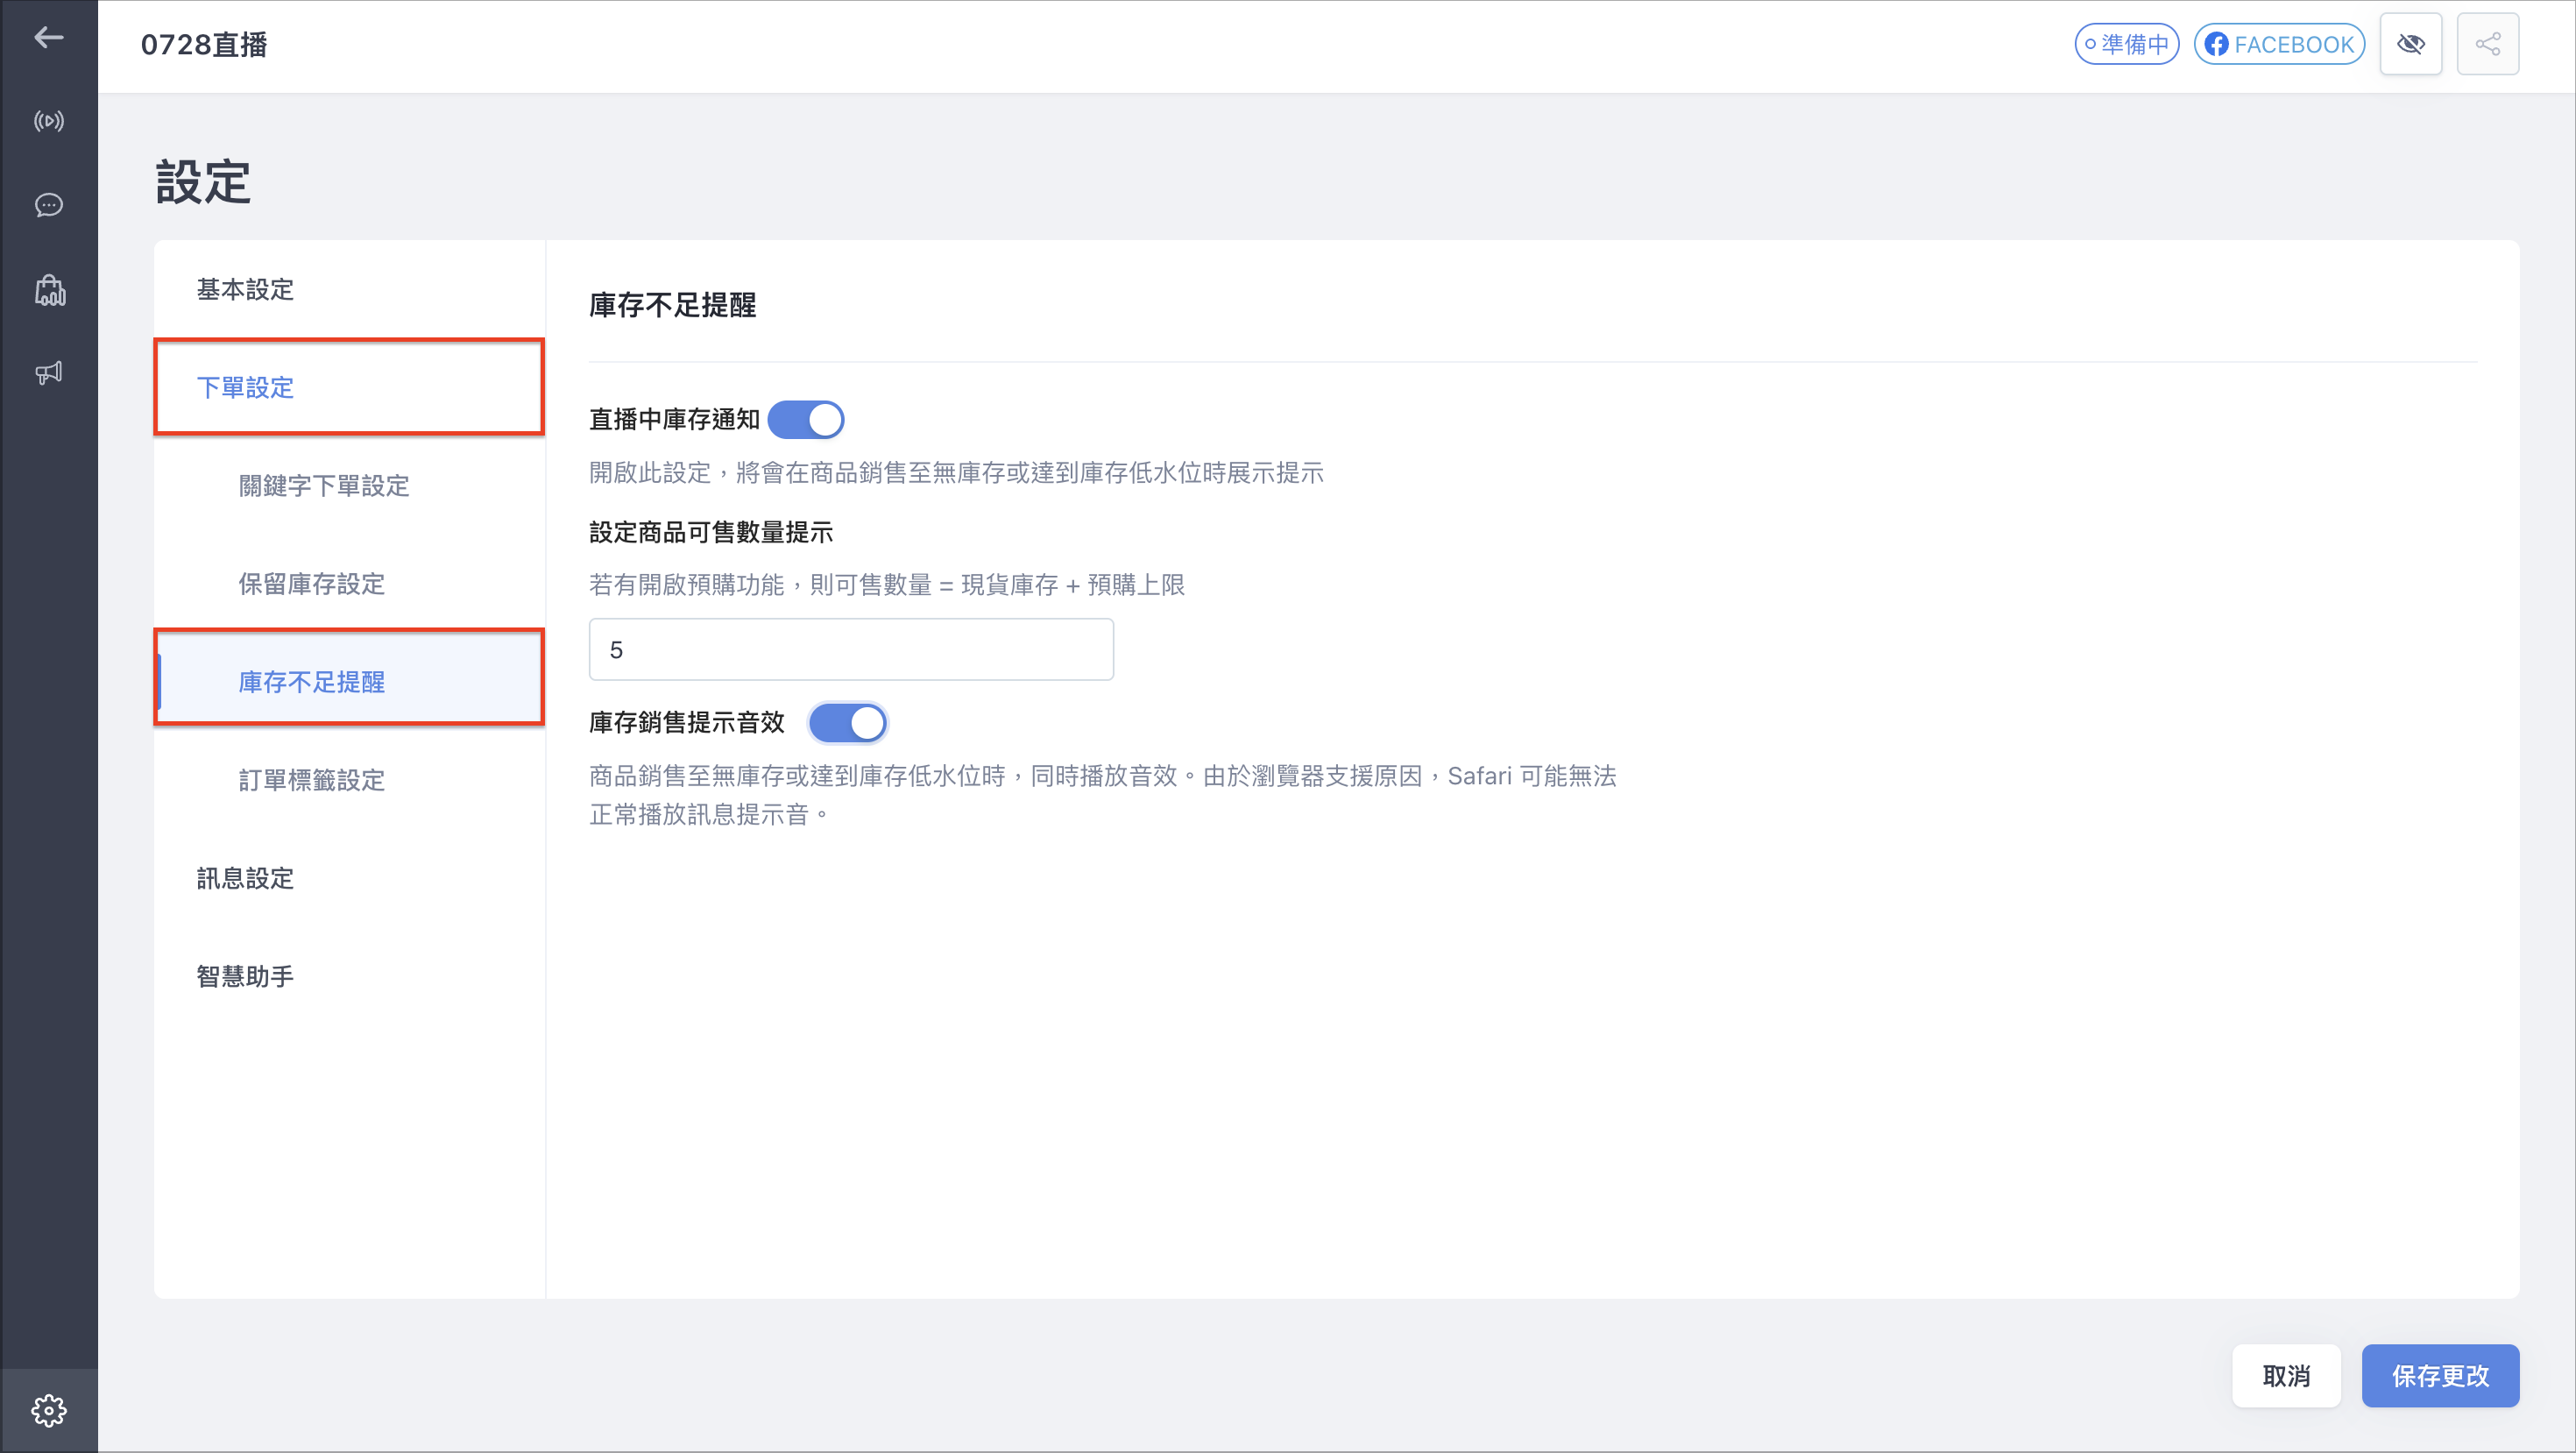Select the 訊息設定 menu item
2576x1453 pixels.
click(349, 877)
